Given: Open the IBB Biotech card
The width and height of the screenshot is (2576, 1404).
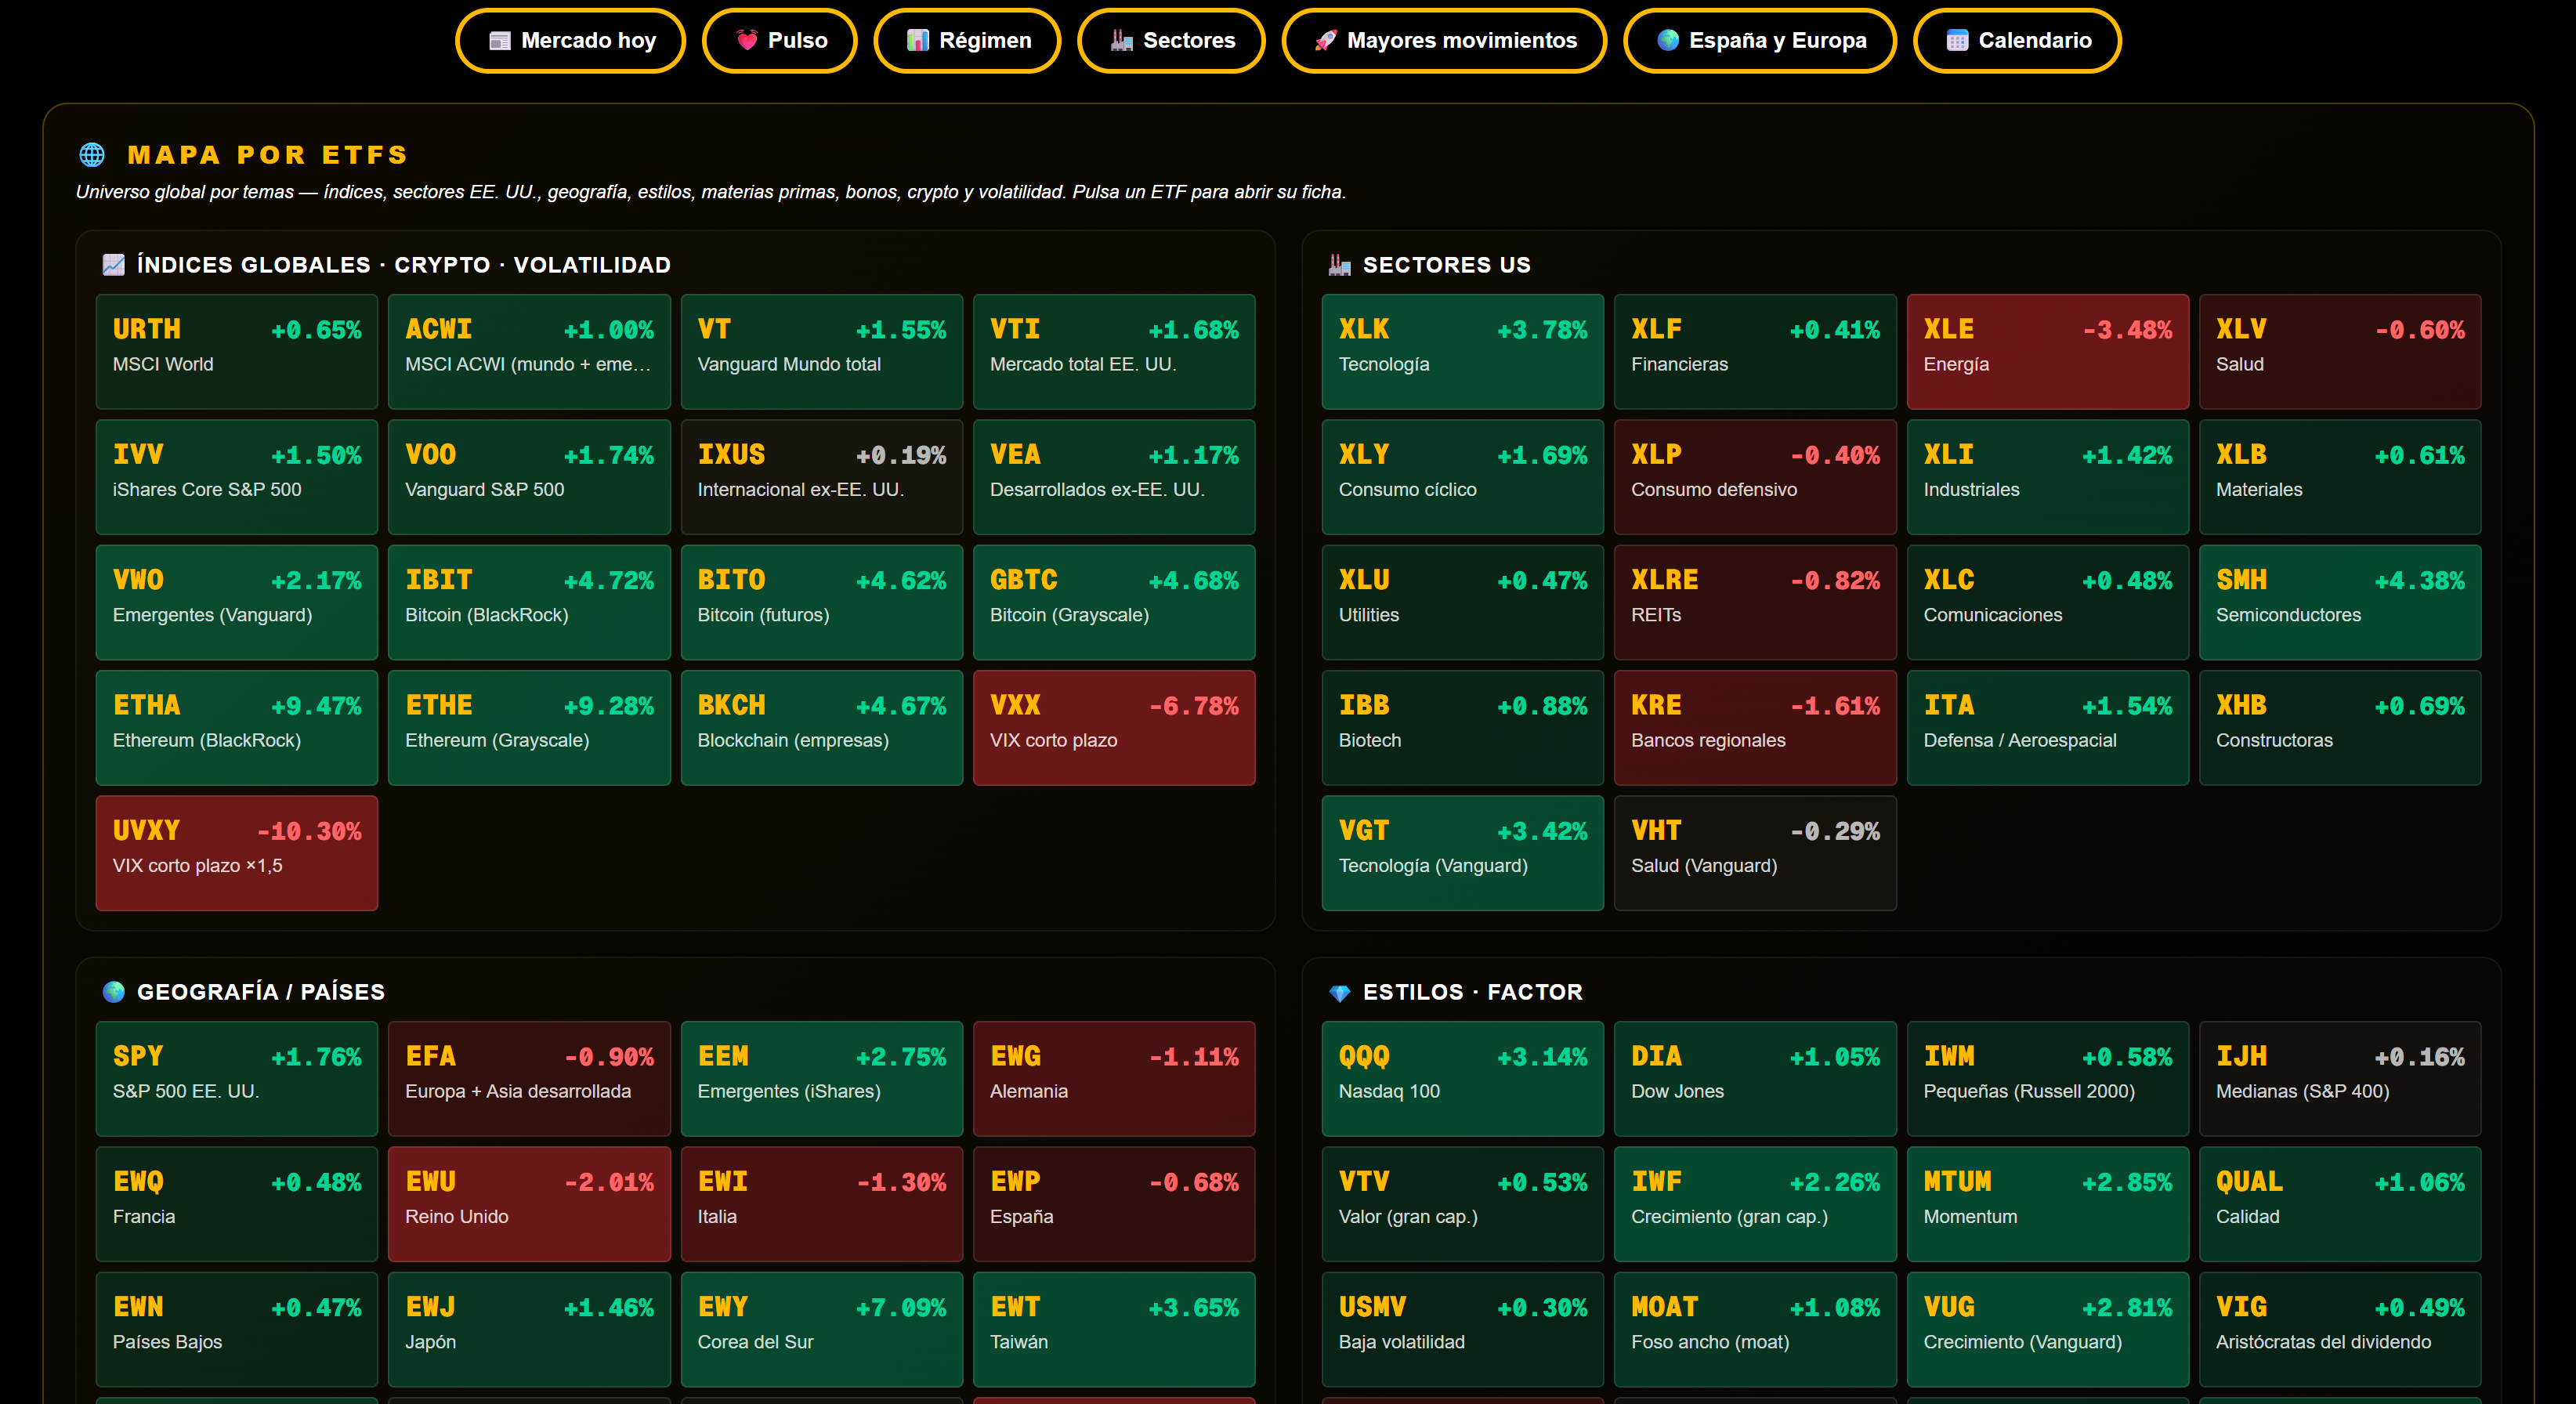Looking at the screenshot, I should pos(1463,728).
